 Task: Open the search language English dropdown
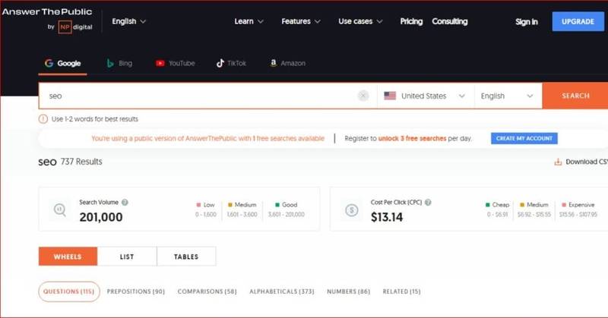tap(508, 96)
